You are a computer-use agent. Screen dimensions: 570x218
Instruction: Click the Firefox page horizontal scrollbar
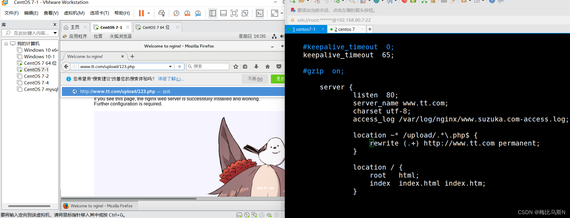pos(129,198)
